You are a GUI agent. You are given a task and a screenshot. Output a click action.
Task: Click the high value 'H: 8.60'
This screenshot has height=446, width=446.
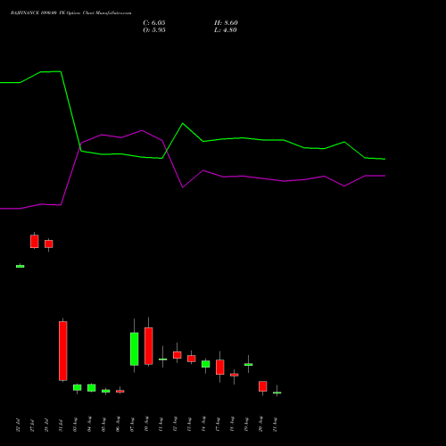pyautogui.click(x=226, y=23)
